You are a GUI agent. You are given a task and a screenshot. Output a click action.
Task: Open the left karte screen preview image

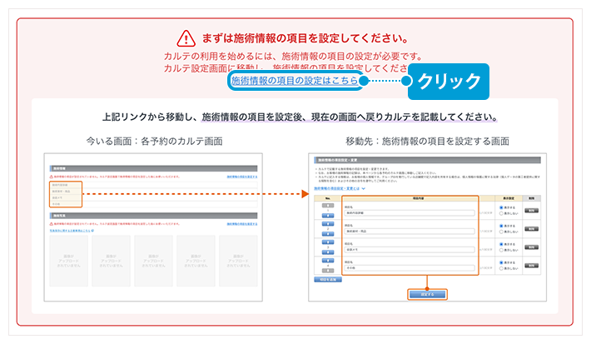(x=153, y=227)
